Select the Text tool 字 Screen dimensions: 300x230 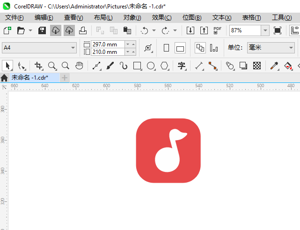click(182, 66)
